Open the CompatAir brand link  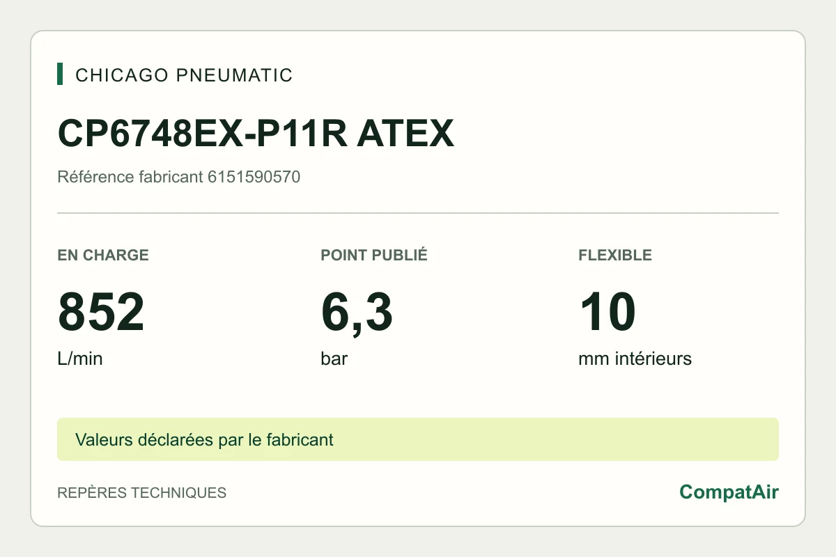tap(729, 492)
